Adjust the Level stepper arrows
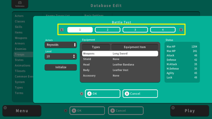Image resolution: width=212 pixels, height=119 pixels. pyautogui.click(x=74, y=56)
